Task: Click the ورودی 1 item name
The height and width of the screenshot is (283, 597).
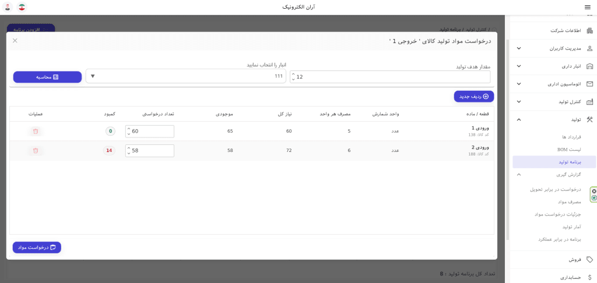Action: click(x=480, y=128)
